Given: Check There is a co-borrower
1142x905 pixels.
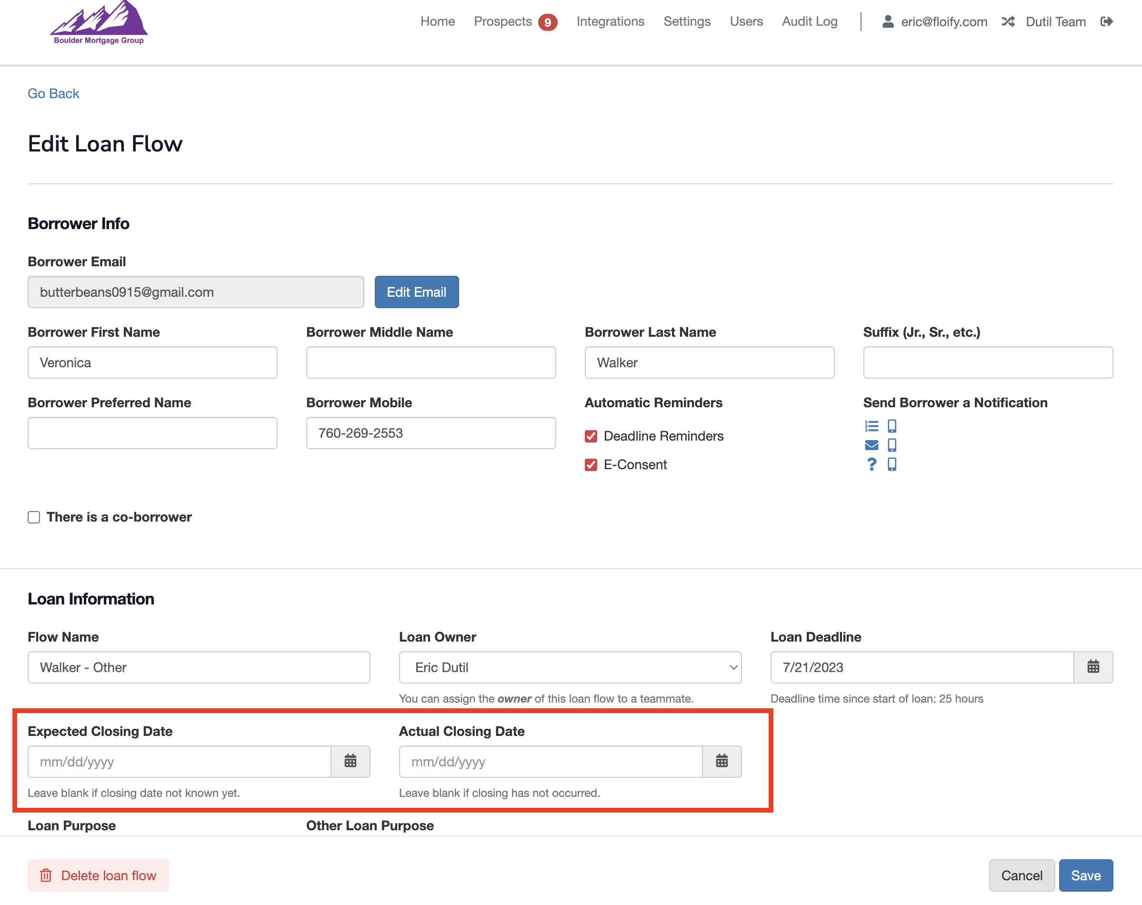Looking at the screenshot, I should [34, 517].
